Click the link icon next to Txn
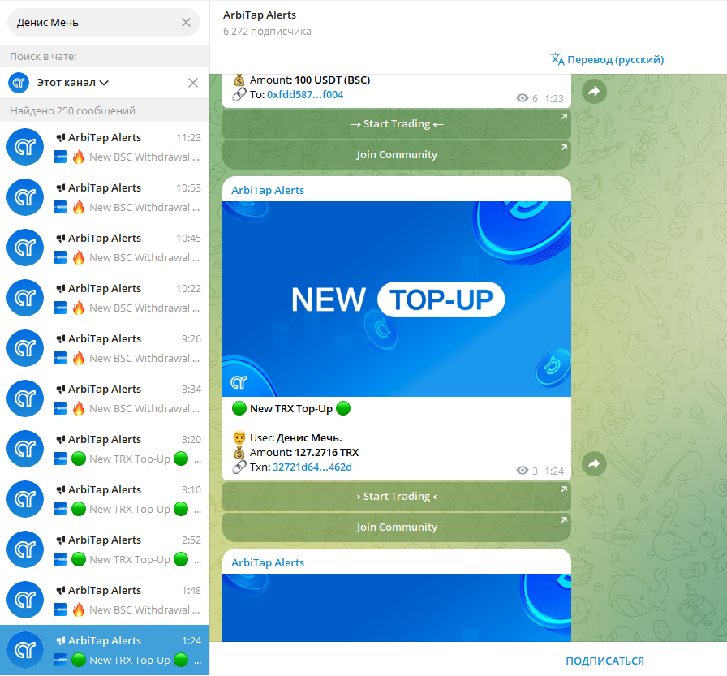 (239, 467)
